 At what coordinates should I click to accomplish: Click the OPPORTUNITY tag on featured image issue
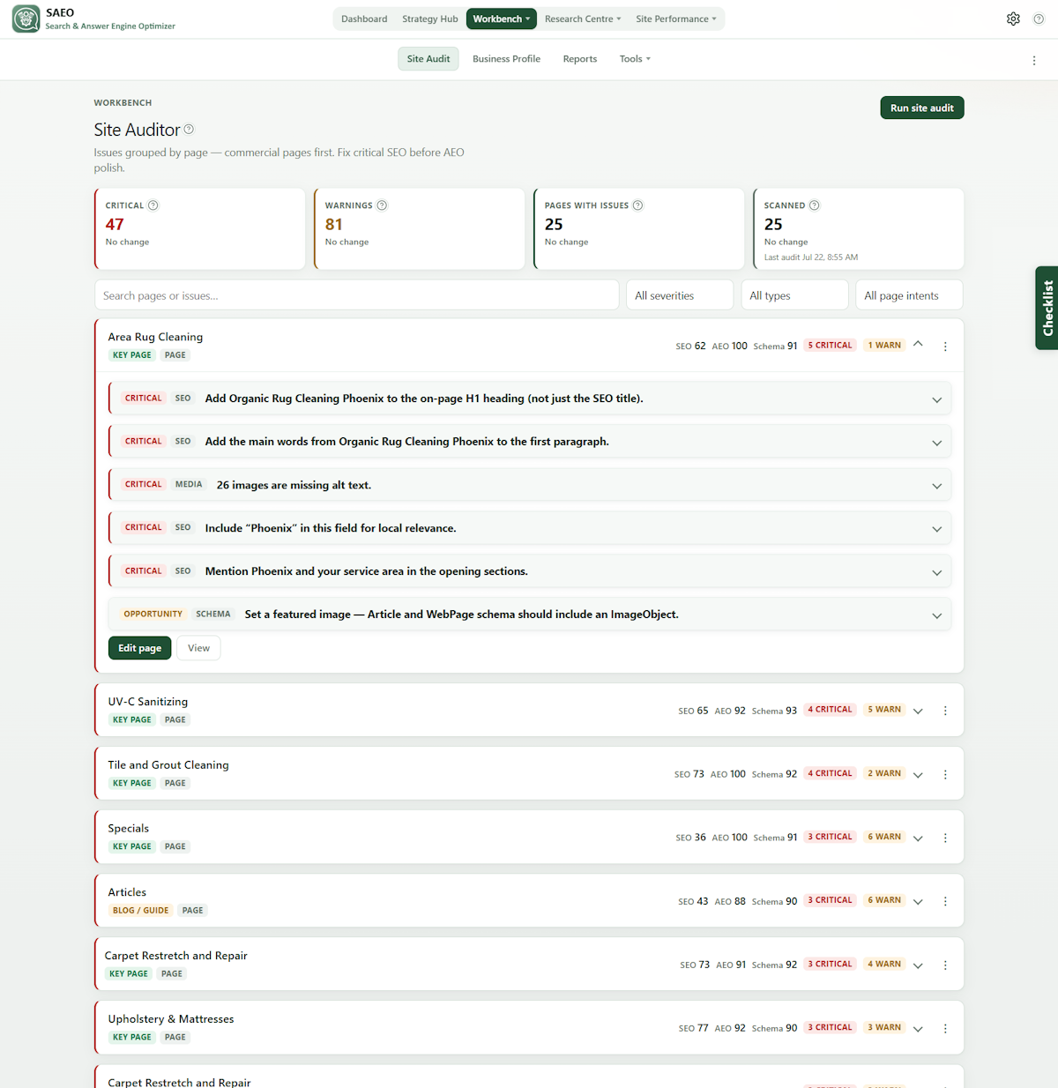click(x=153, y=615)
